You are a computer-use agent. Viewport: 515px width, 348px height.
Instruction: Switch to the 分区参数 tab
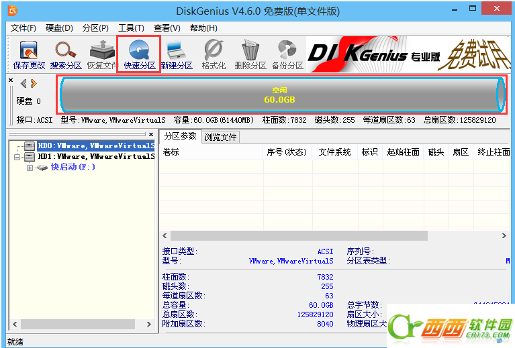pos(181,136)
